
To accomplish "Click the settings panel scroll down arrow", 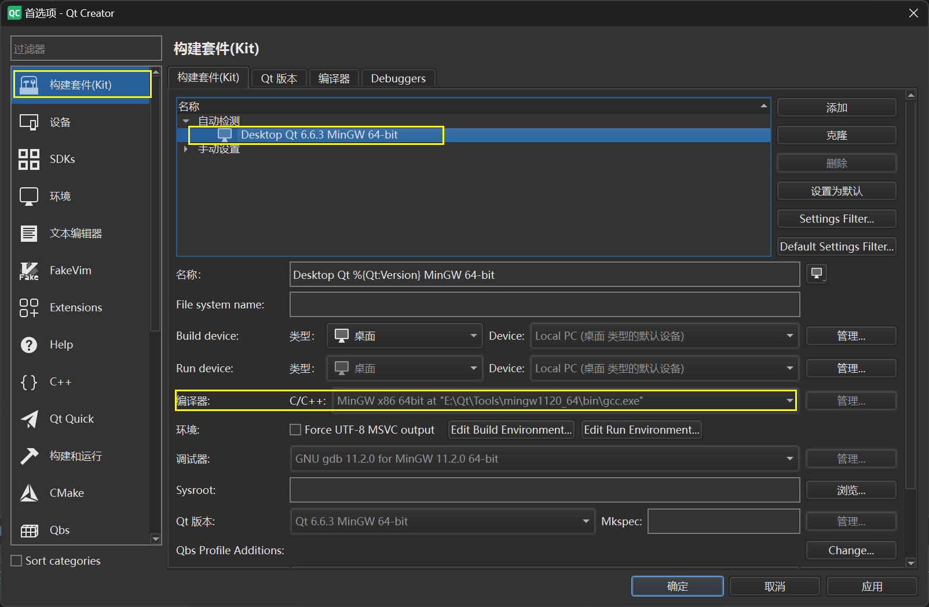I will (x=910, y=563).
